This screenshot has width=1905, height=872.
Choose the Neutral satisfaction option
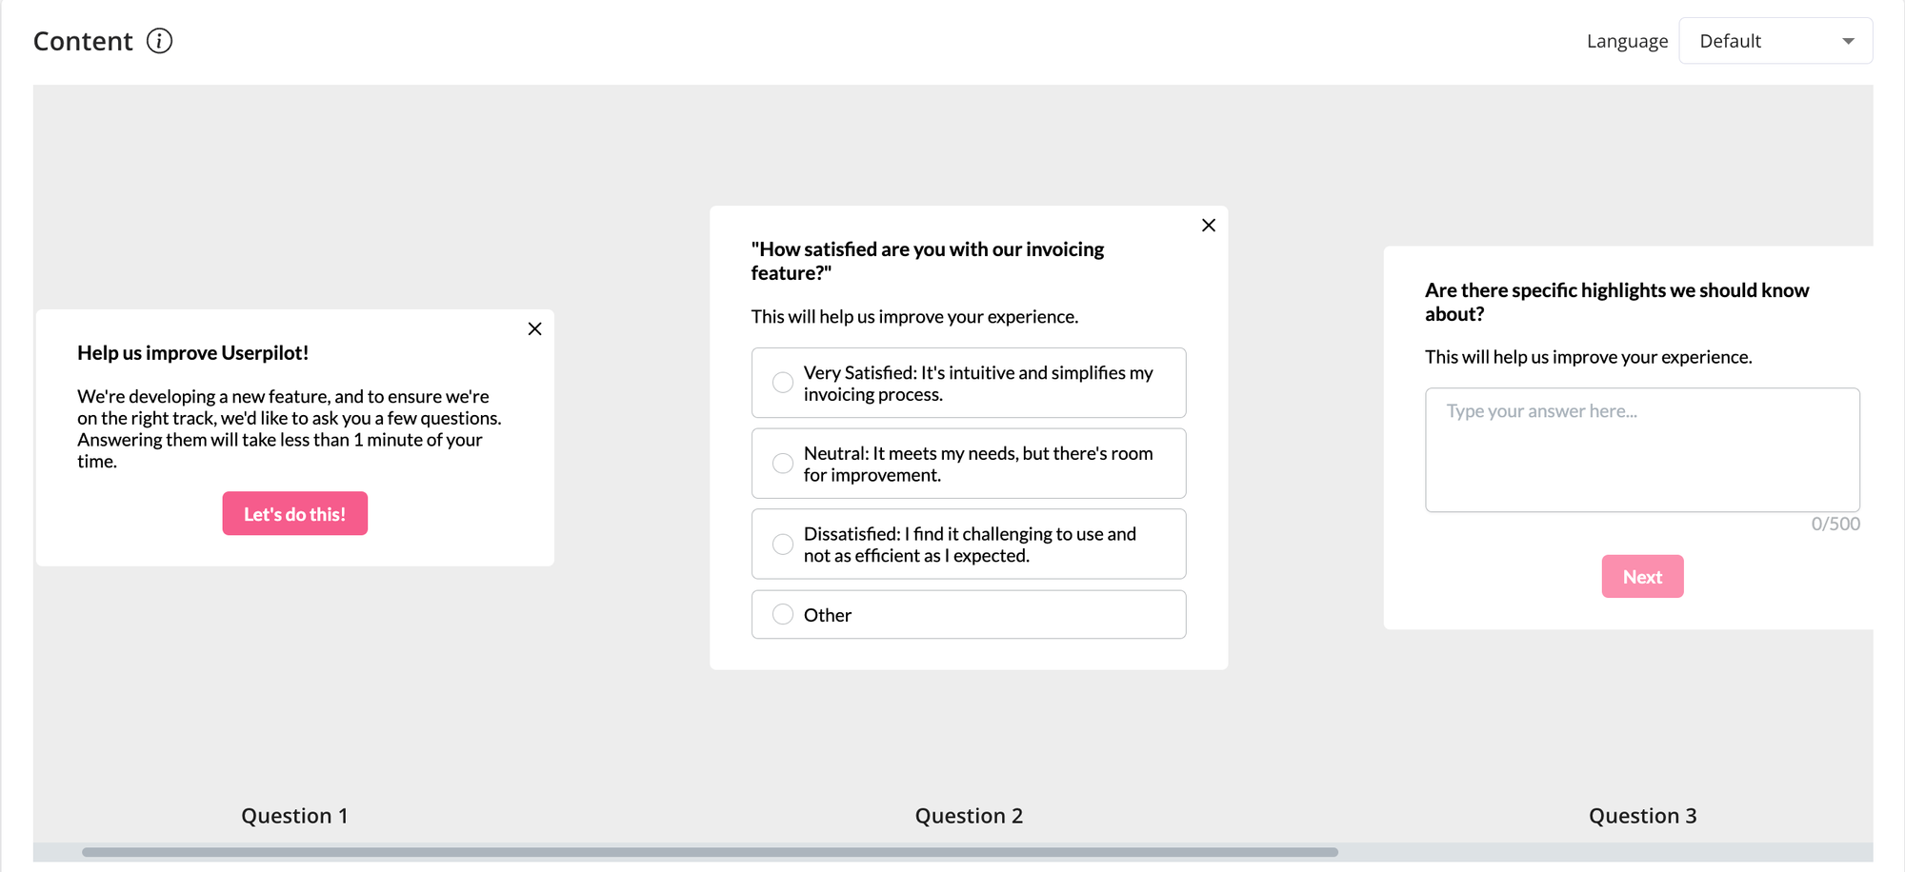click(783, 464)
